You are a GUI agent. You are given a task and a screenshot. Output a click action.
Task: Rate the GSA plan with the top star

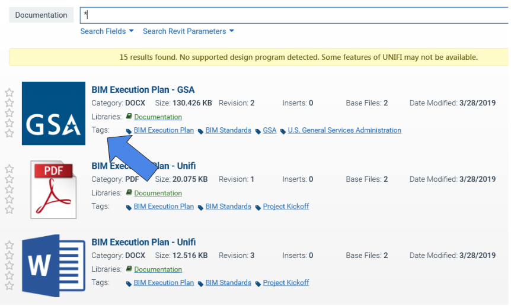(x=9, y=92)
